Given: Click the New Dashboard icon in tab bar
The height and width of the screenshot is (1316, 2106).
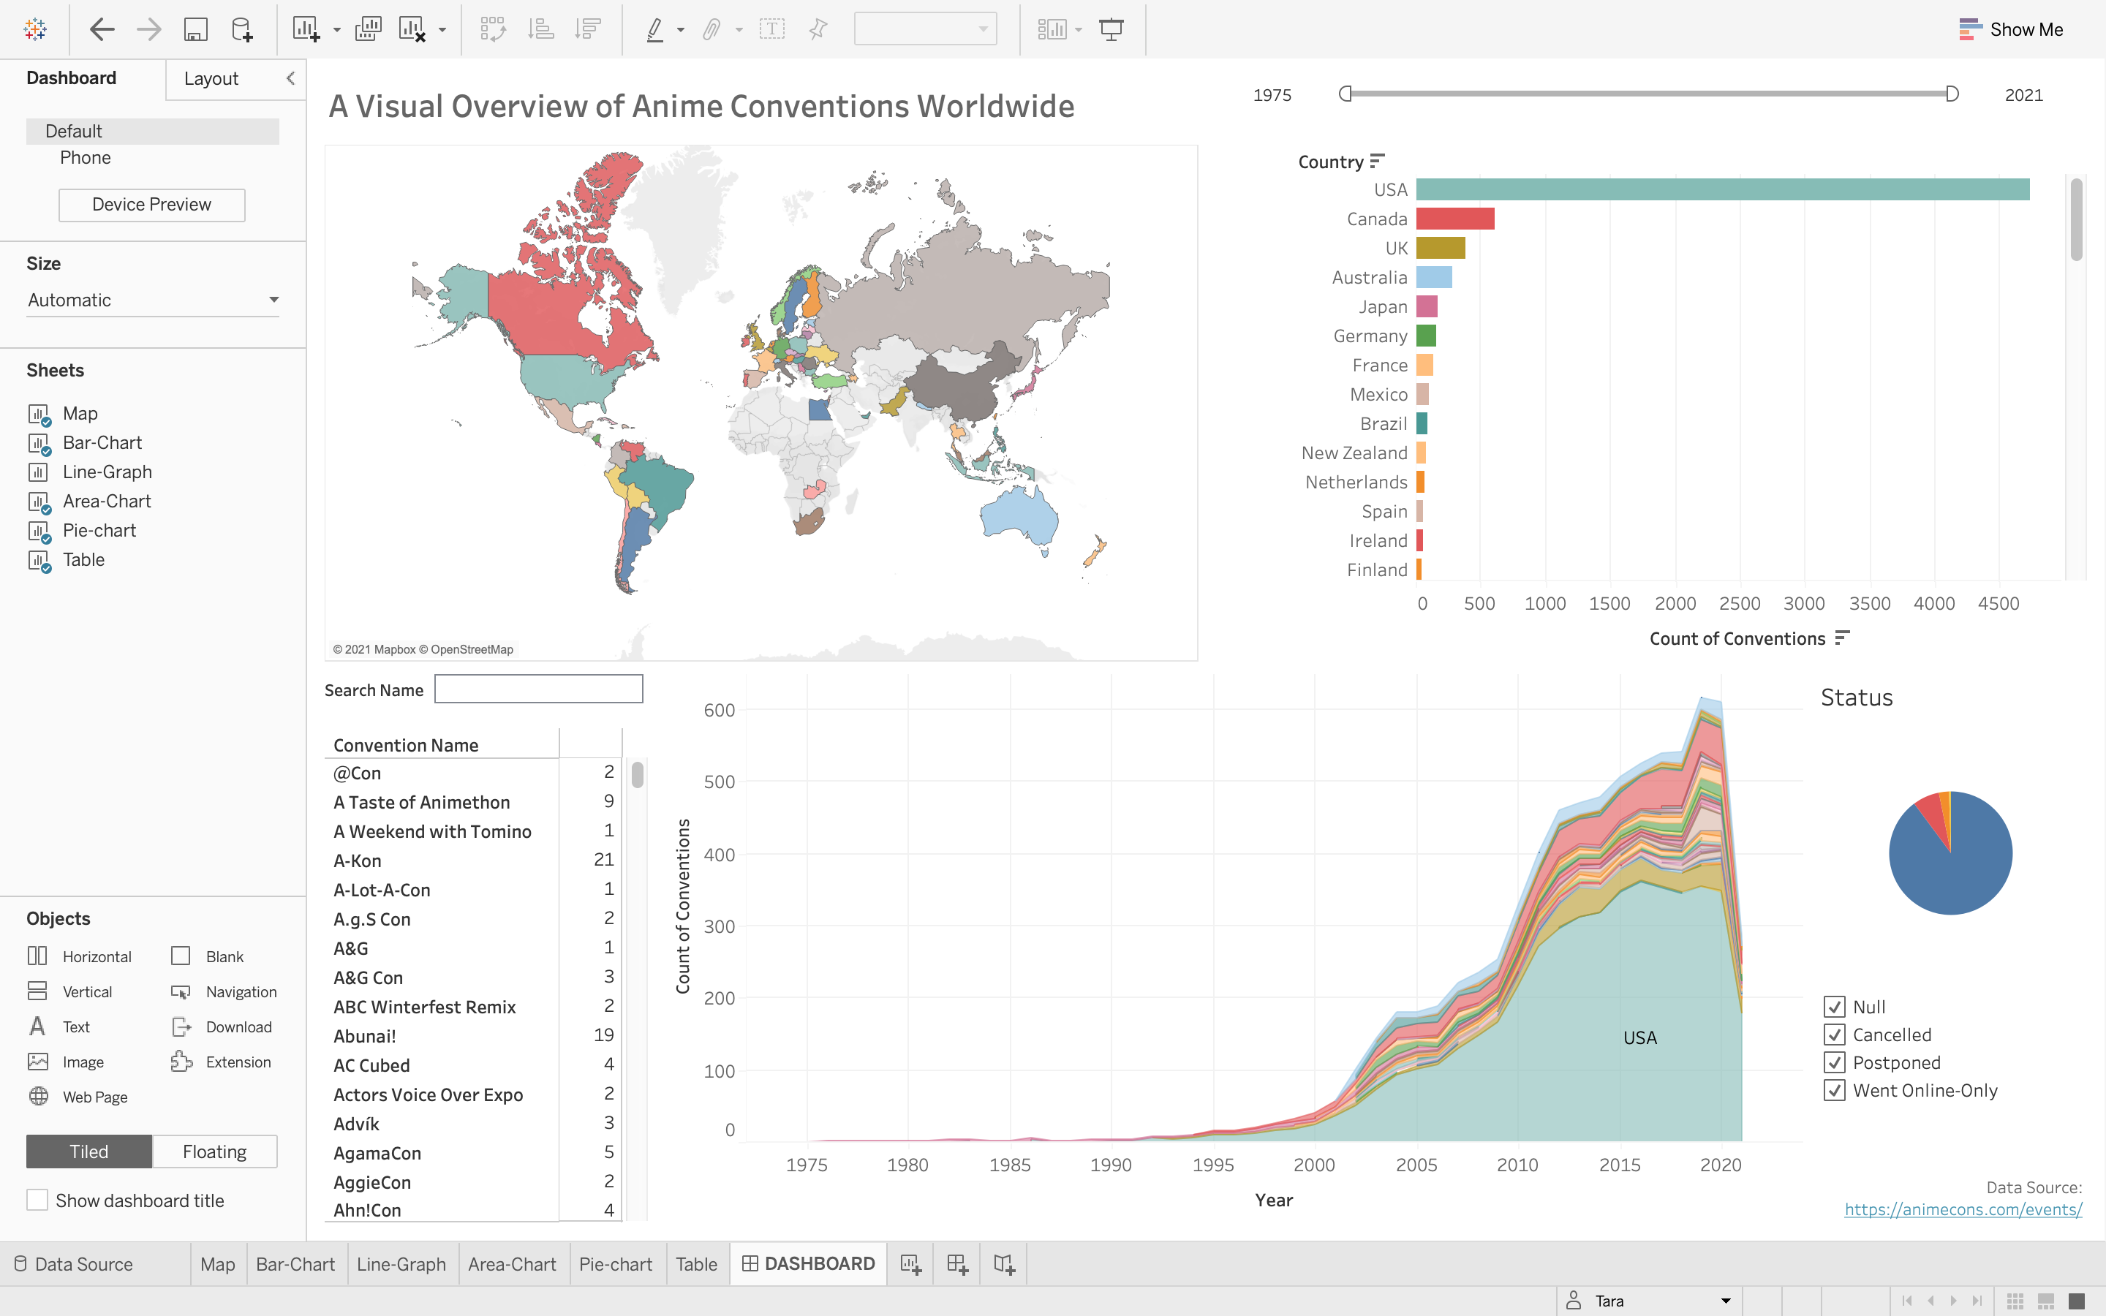Looking at the screenshot, I should (957, 1264).
